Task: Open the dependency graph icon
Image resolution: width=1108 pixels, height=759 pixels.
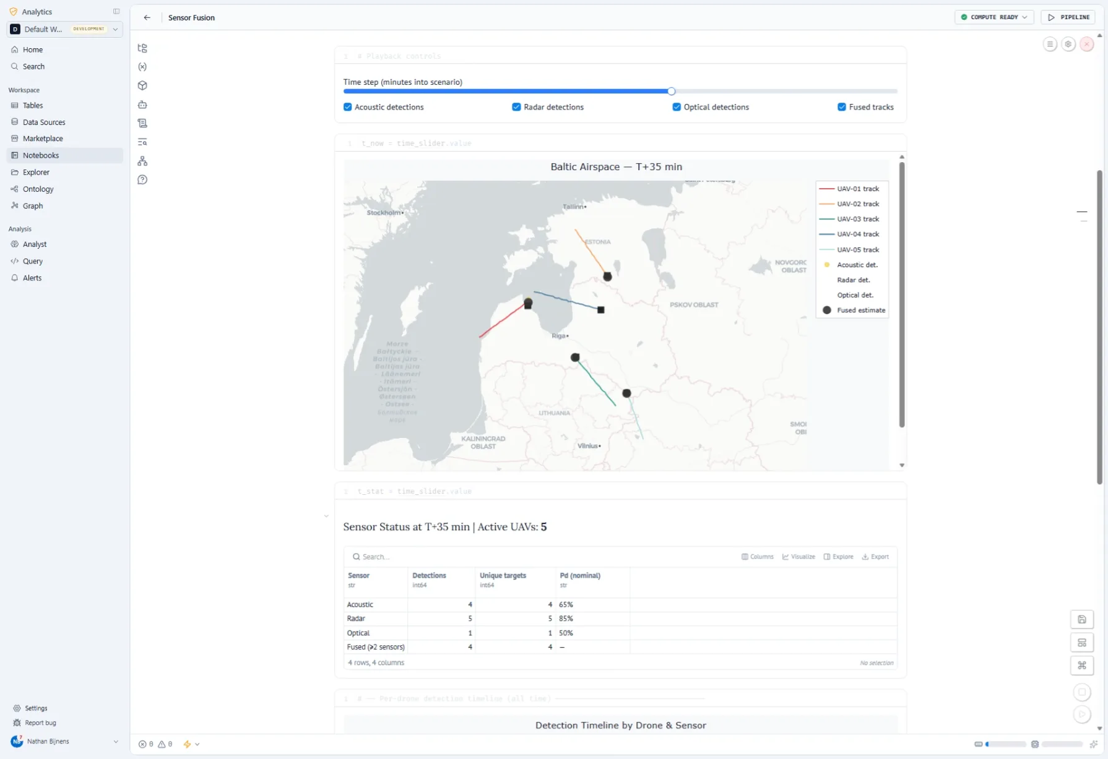Action: 142,161
